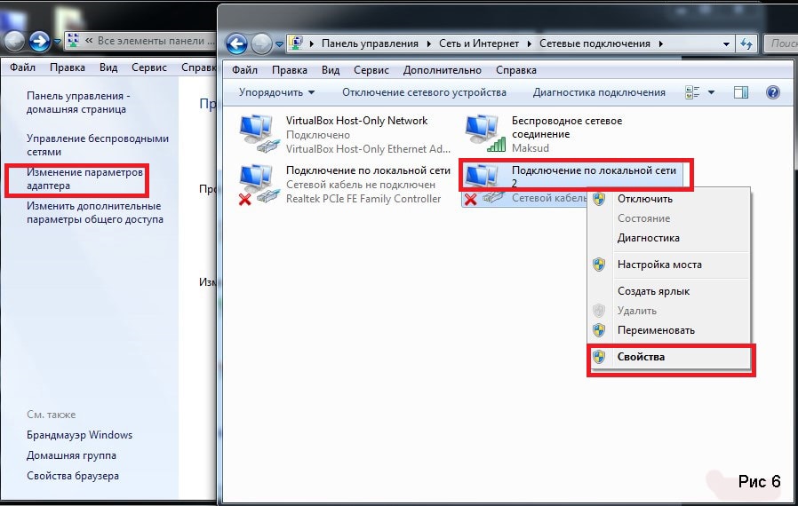Select Свойства from the context menu
This screenshot has height=506, width=798.
[641, 357]
